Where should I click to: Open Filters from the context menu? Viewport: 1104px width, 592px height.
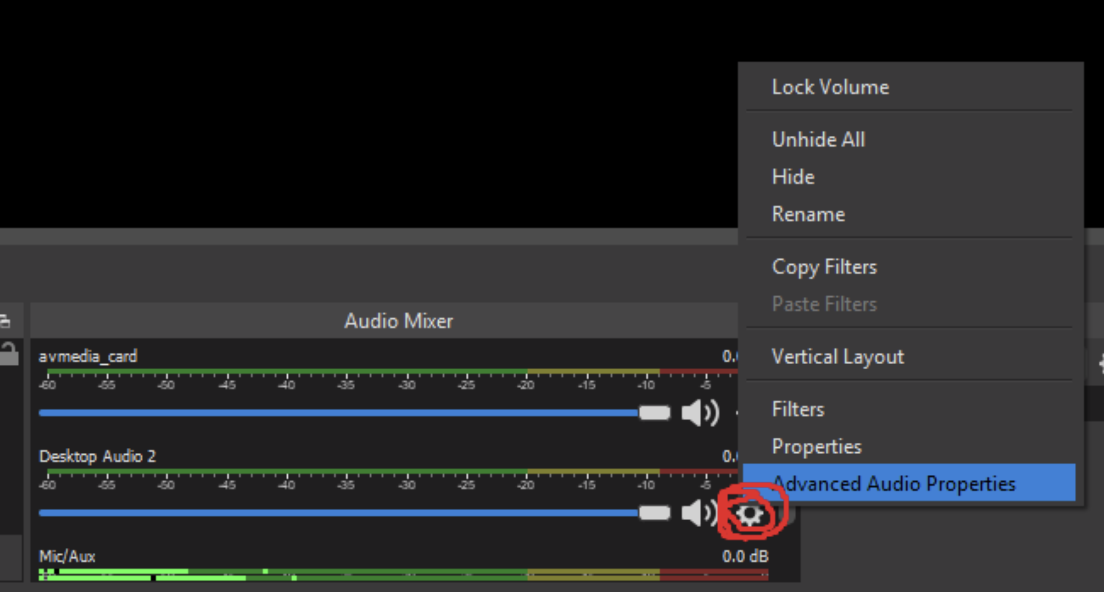click(x=798, y=409)
